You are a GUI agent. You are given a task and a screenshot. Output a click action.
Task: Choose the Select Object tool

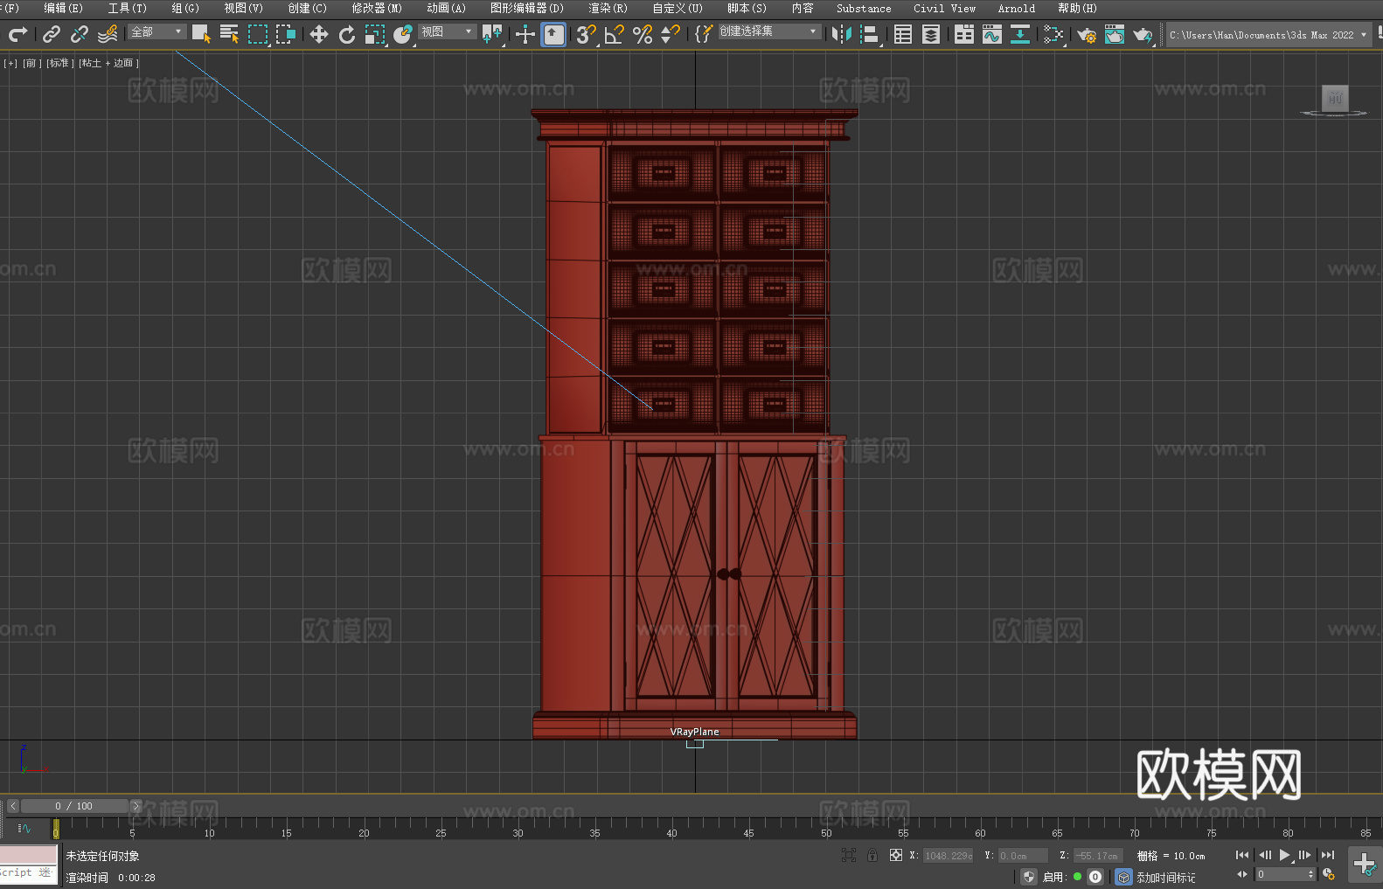(201, 34)
